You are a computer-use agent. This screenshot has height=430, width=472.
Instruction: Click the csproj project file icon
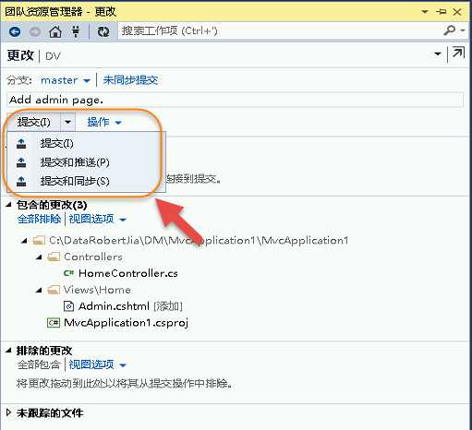click(54, 323)
